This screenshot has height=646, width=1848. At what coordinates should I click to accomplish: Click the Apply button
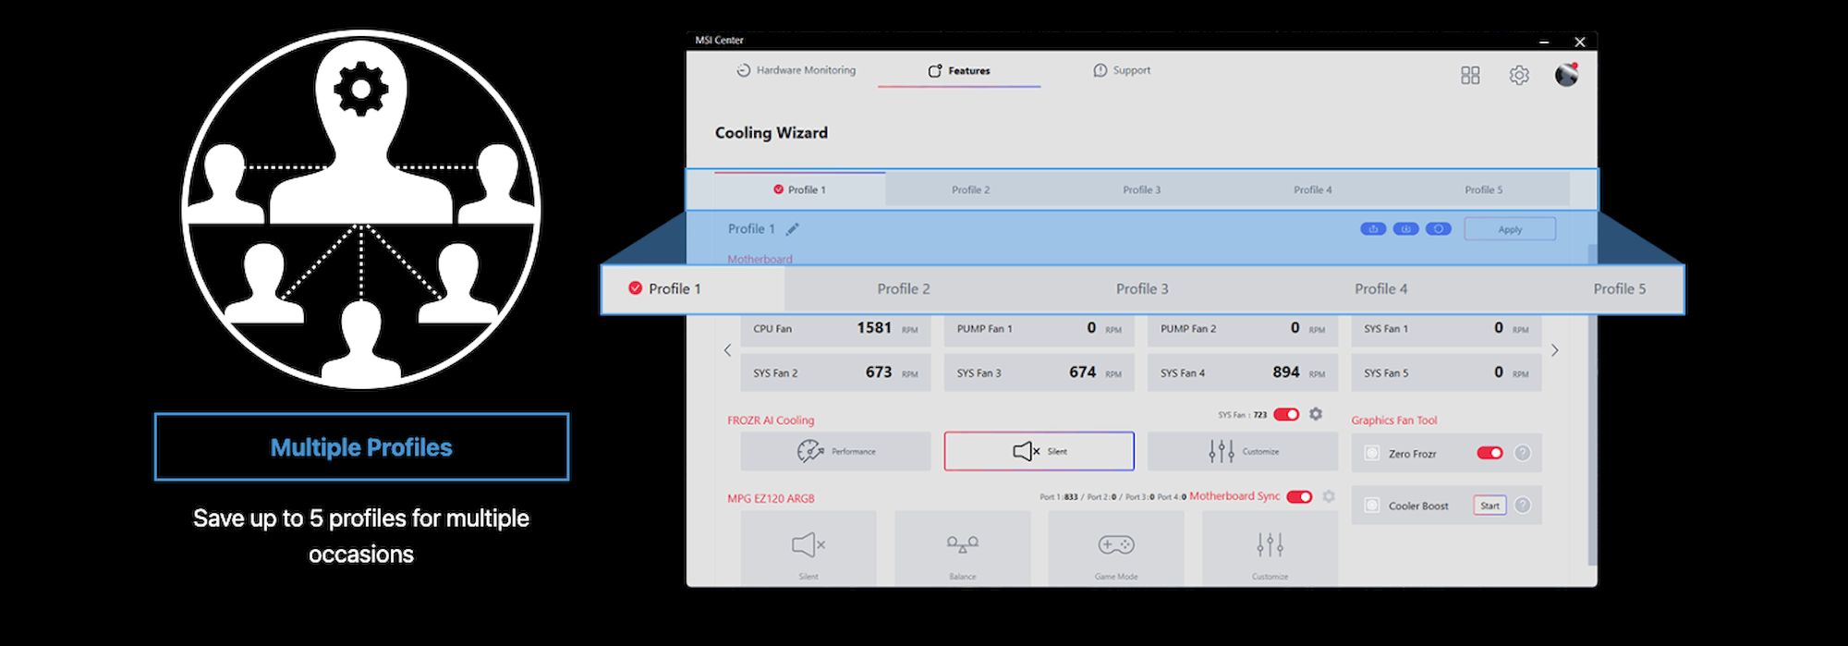pyautogui.click(x=1510, y=229)
